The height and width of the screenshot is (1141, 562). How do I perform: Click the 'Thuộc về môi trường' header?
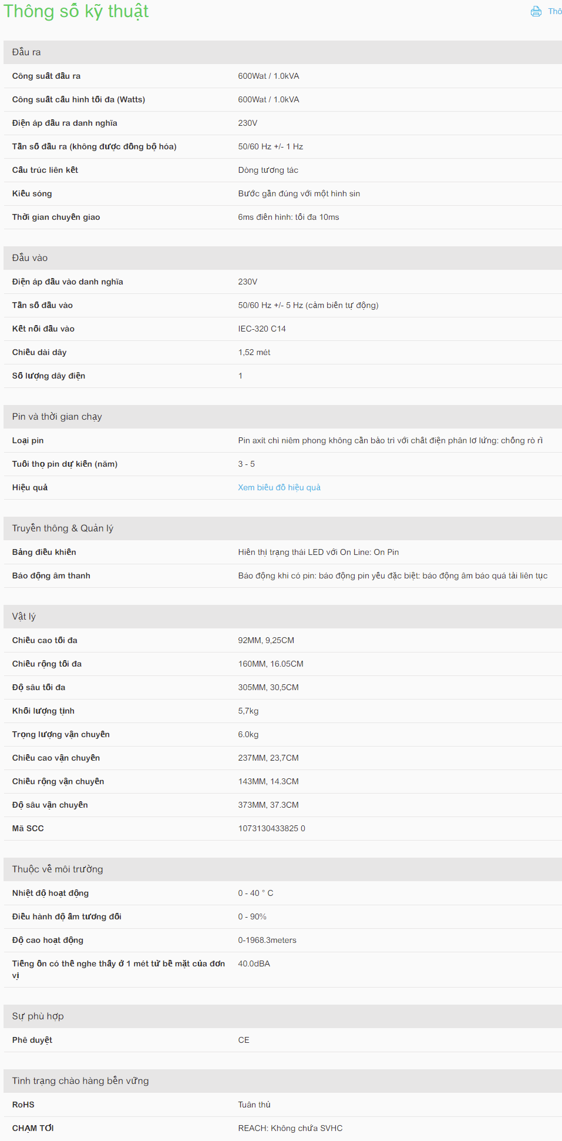(282, 869)
